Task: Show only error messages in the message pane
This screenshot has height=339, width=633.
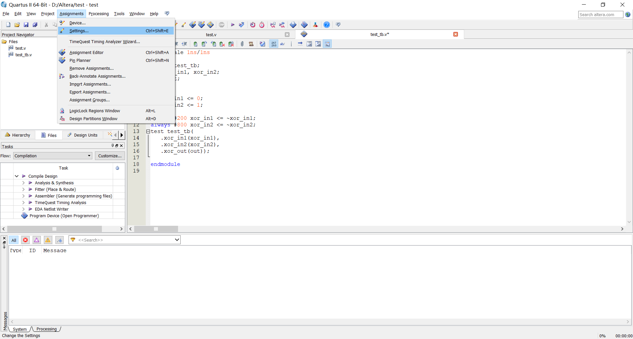Action: 25,240
